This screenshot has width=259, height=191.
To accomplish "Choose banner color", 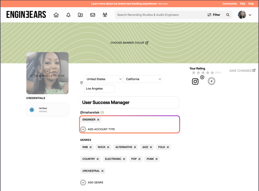I will (129, 43).
